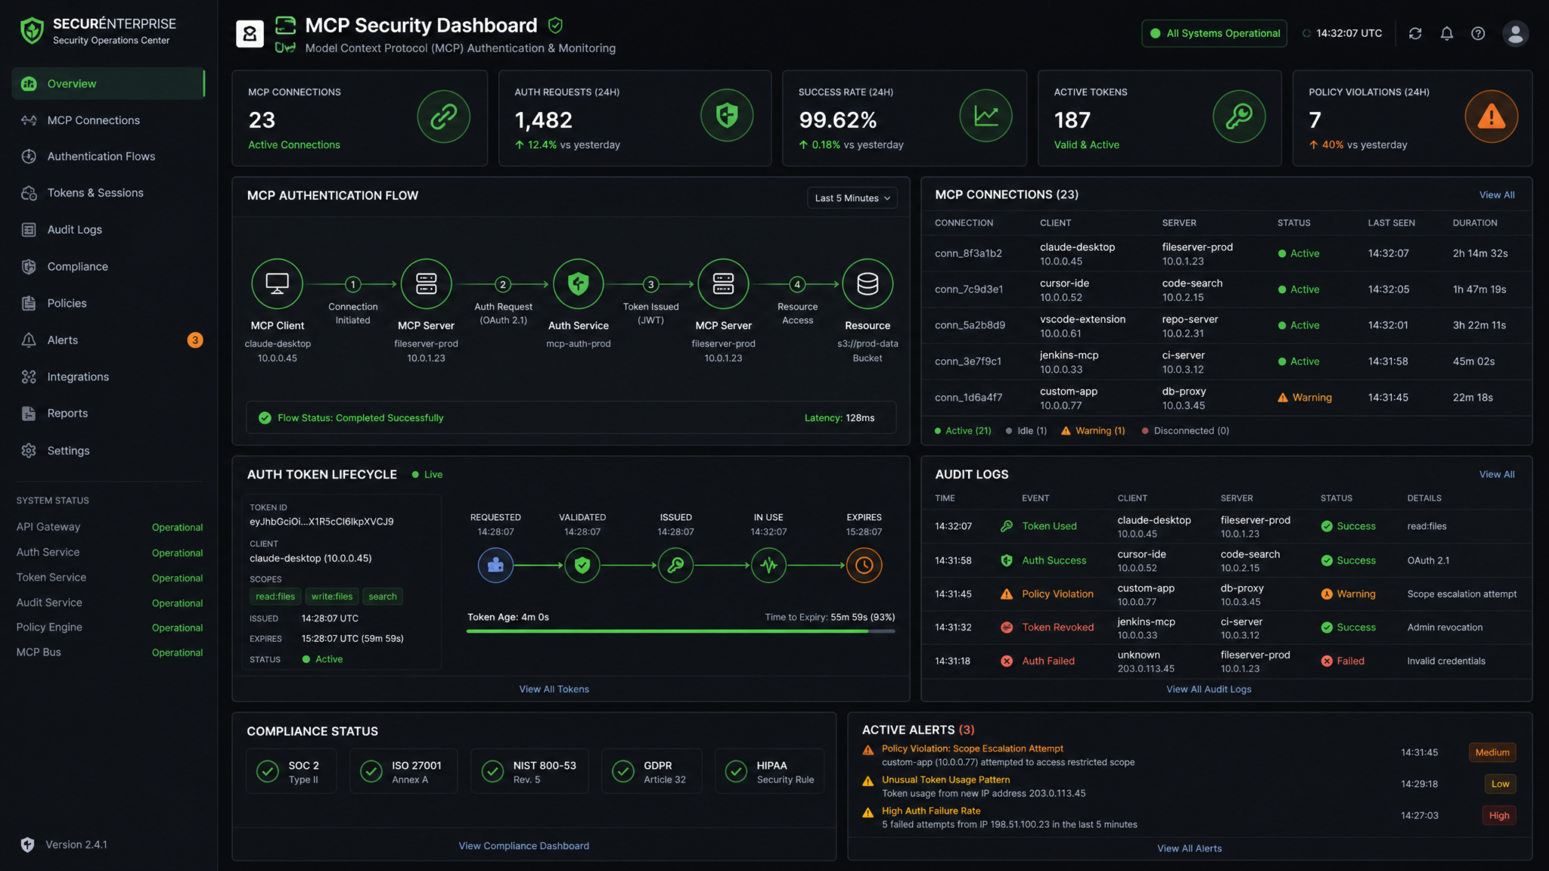Click the Active (21) status filter
The image size is (1549, 871).
click(x=962, y=431)
